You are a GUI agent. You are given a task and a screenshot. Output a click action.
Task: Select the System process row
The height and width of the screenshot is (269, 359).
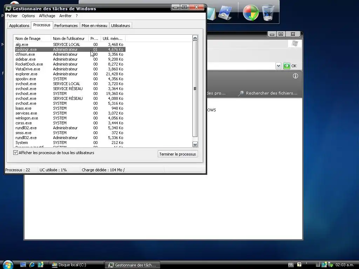point(70,143)
